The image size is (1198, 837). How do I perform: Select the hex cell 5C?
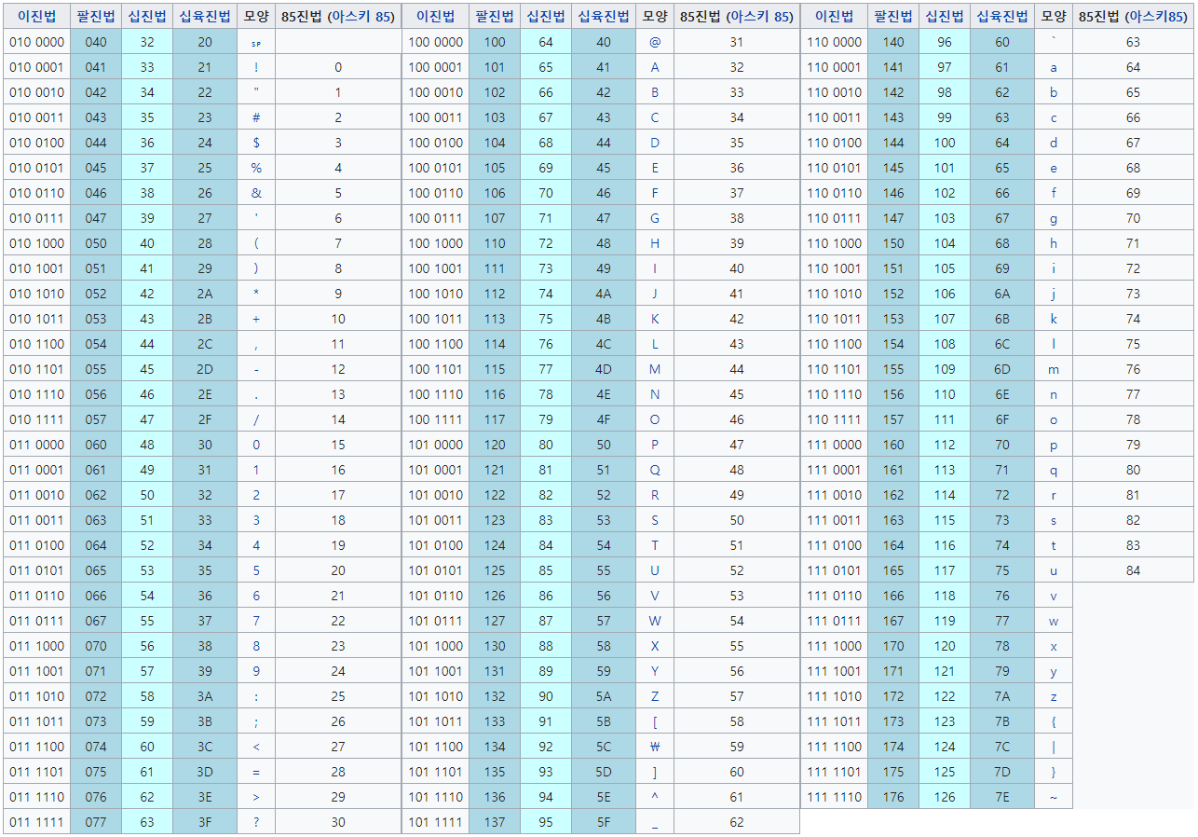[604, 747]
